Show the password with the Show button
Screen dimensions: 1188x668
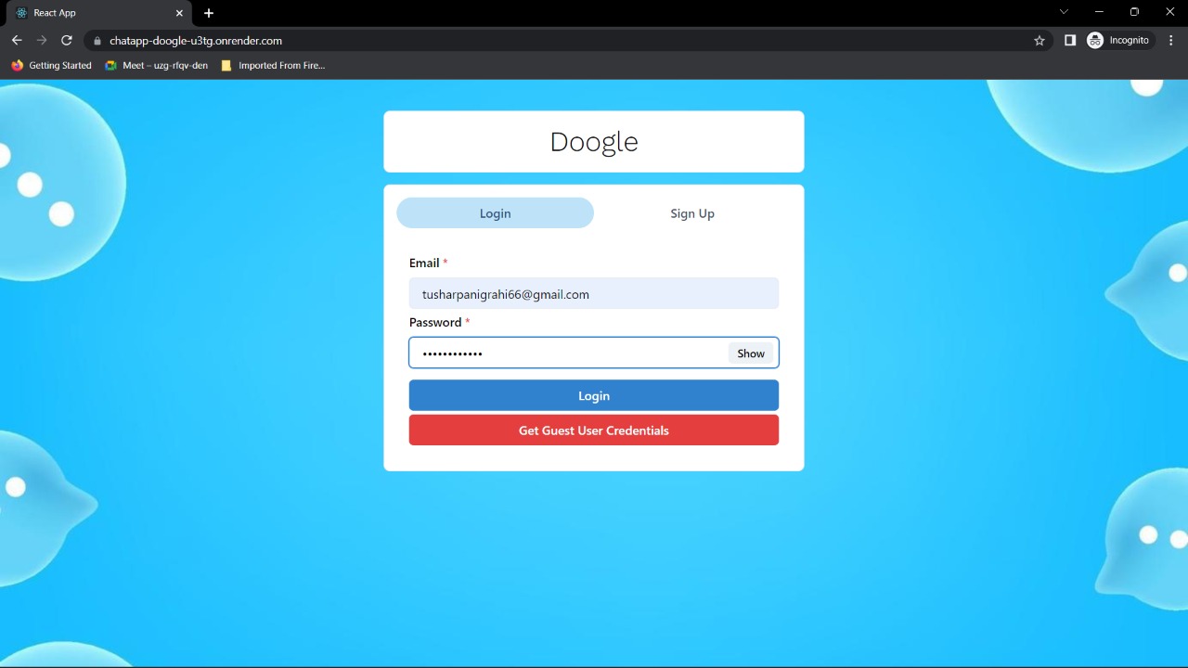[751, 353]
